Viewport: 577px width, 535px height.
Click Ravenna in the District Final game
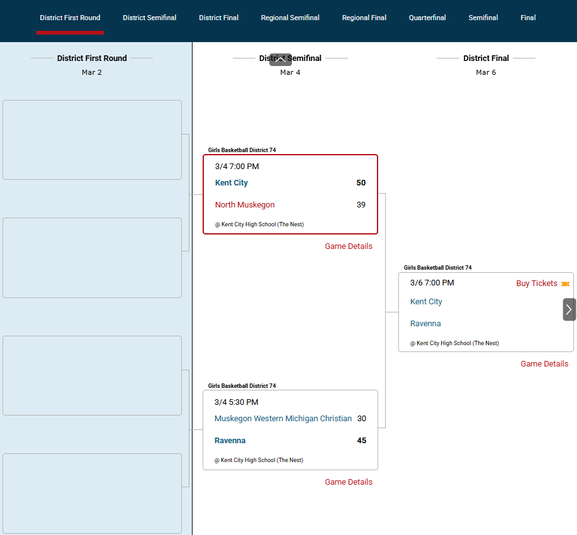point(425,324)
